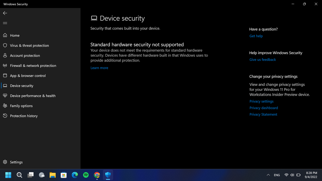Click the Get help link
Viewport: 322px width, 181px height.
[x=256, y=36]
